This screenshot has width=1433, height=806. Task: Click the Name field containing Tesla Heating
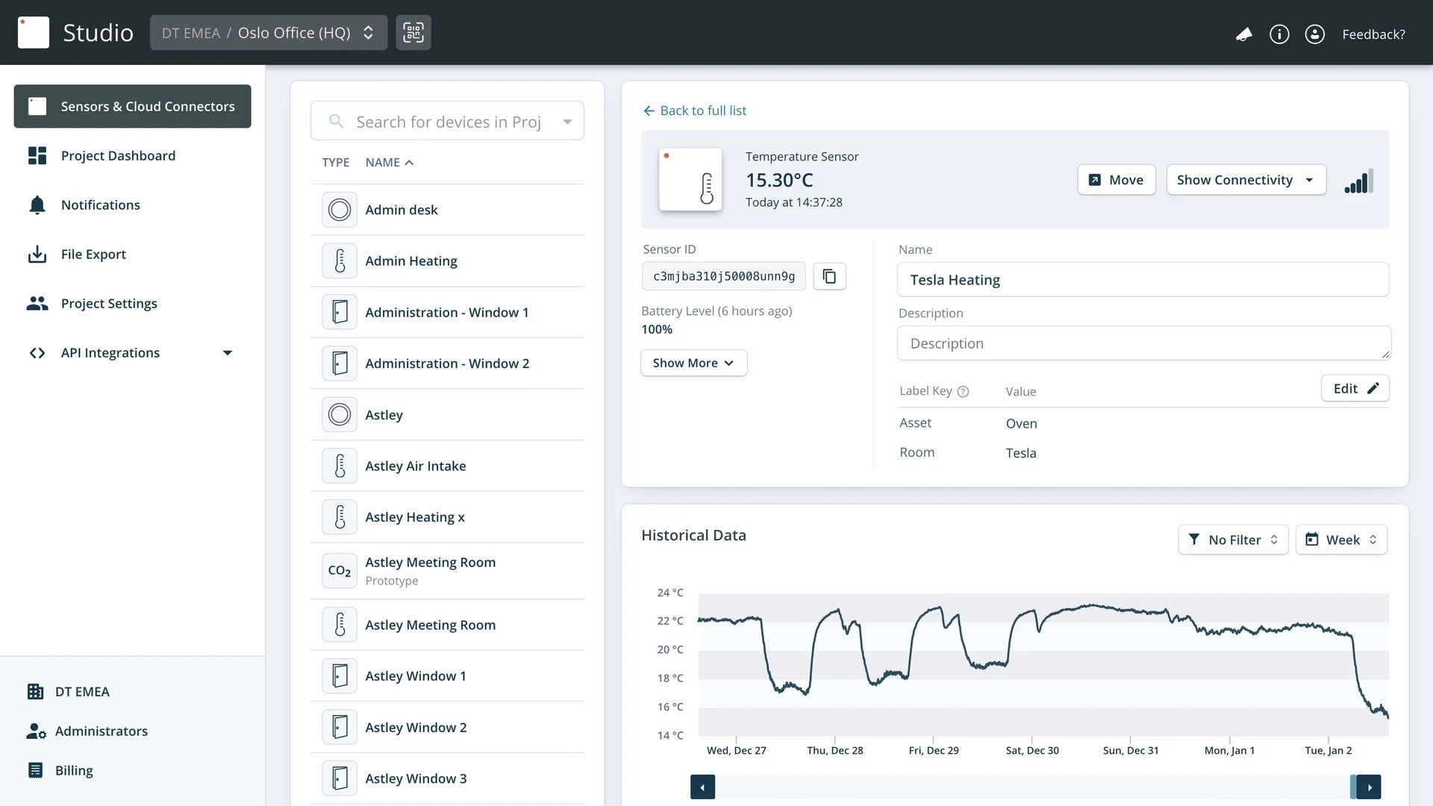coord(1143,280)
